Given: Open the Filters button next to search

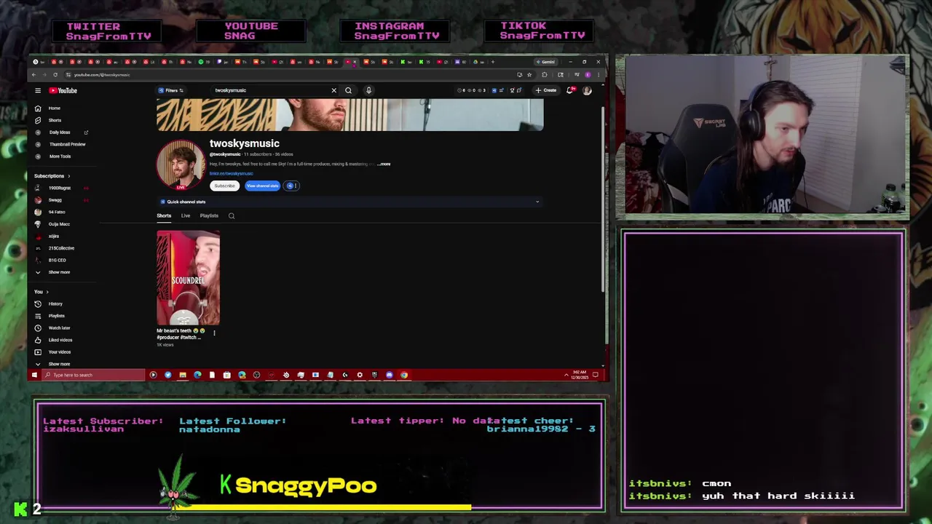Looking at the screenshot, I should 171,90.
